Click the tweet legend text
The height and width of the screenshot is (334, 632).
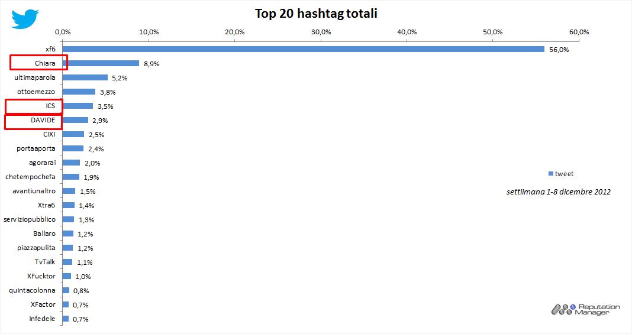click(x=564, y=173)
